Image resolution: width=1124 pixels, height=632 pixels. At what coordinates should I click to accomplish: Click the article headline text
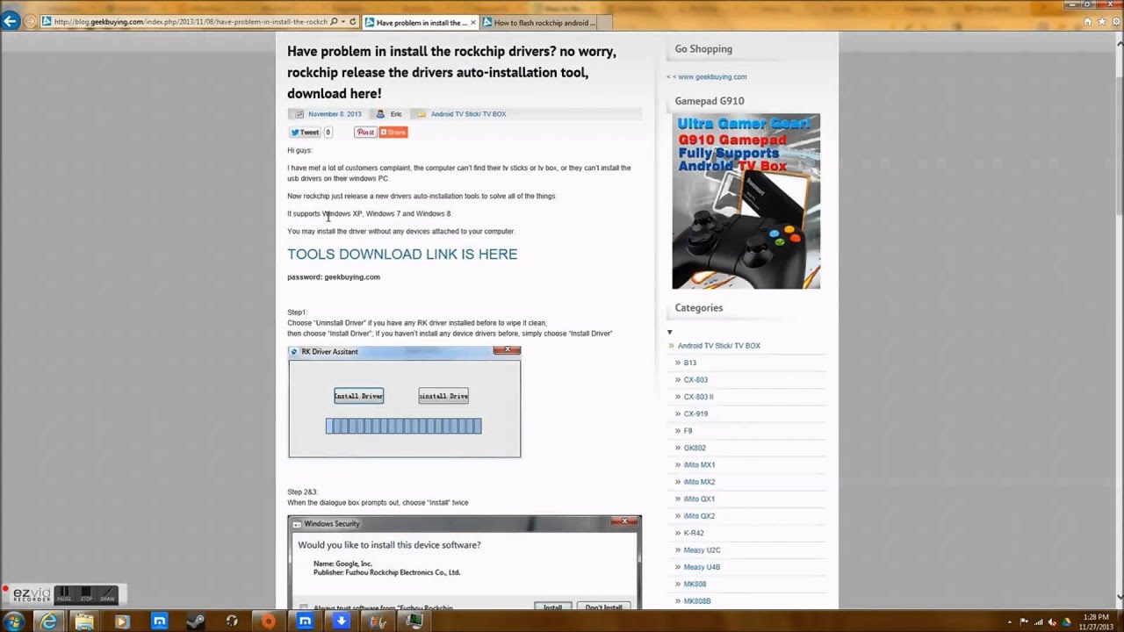[452, 72]
